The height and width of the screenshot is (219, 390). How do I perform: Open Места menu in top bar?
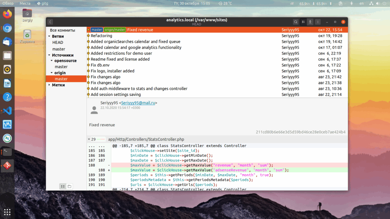click(x=25, y=3)
